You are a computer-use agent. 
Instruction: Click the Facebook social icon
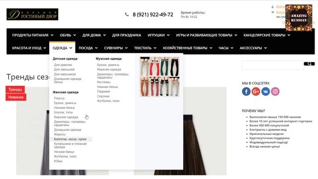point(246,91)
